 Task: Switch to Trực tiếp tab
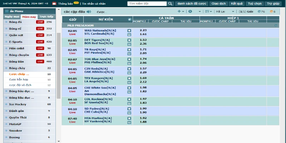[x=46, y=16]
